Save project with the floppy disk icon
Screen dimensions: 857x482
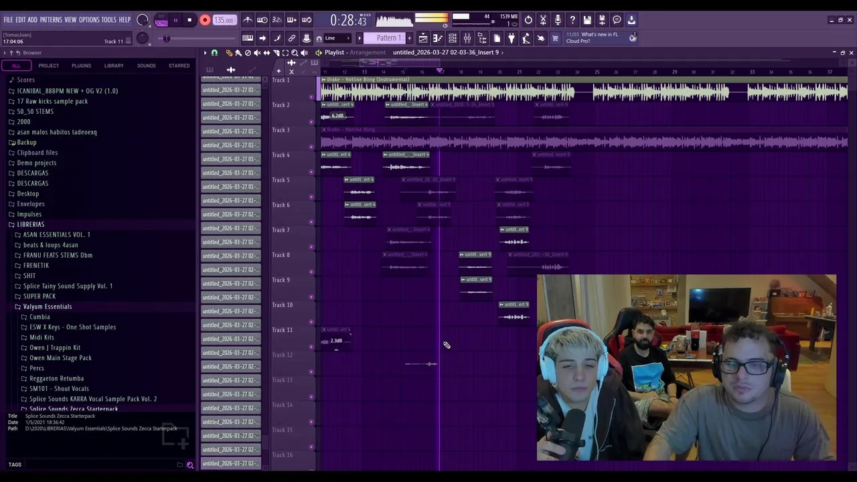pos(587,20)
